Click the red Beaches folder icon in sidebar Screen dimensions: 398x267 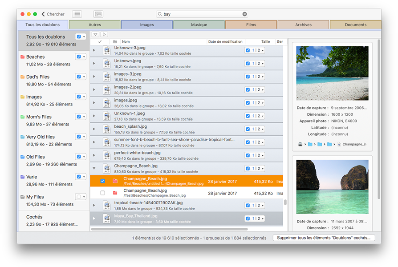22,57
